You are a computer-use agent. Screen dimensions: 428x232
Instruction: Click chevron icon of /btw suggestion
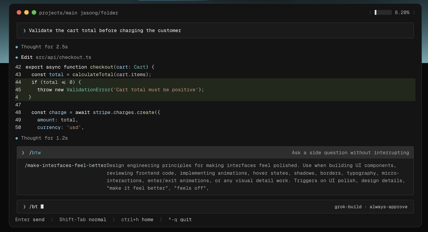pyautogui.click(x=23, y=153)
